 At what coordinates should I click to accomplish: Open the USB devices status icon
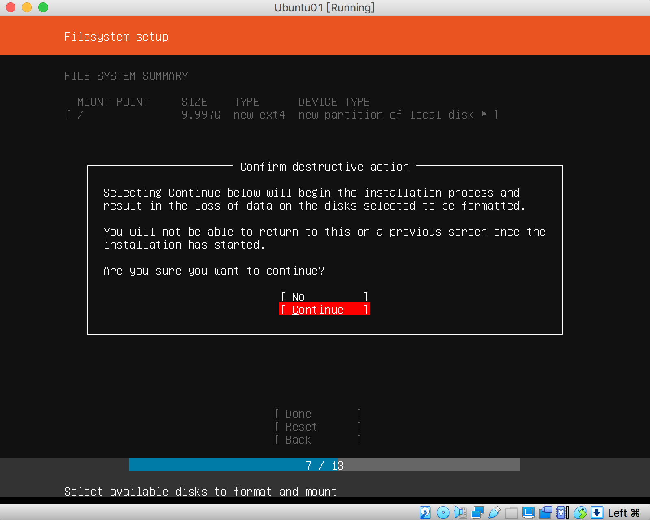(494, 513)
